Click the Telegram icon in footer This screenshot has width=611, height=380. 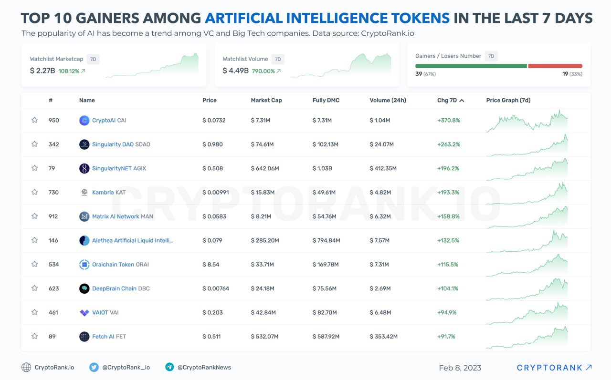[169, 367]
